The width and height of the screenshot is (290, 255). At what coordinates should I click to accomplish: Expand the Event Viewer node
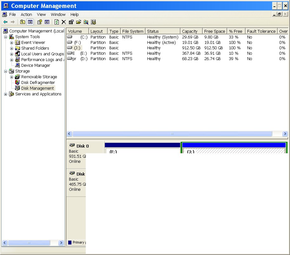[12, 43]
